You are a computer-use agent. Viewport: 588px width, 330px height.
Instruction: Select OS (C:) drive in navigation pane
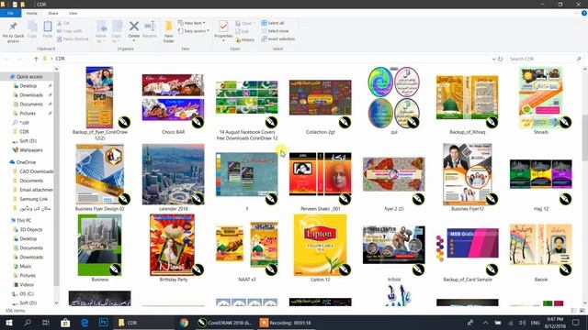[x=27, y=293]
